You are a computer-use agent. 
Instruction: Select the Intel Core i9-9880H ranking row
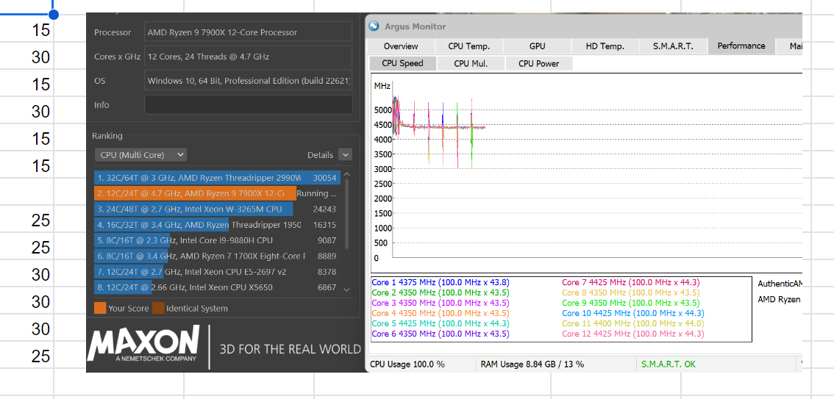(x=215, y=241)
